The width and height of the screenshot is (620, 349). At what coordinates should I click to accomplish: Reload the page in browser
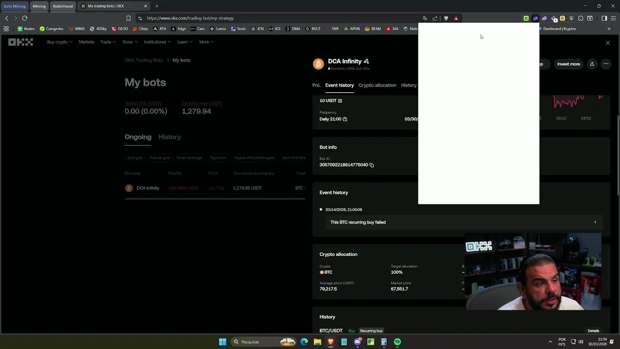point(25,18)
